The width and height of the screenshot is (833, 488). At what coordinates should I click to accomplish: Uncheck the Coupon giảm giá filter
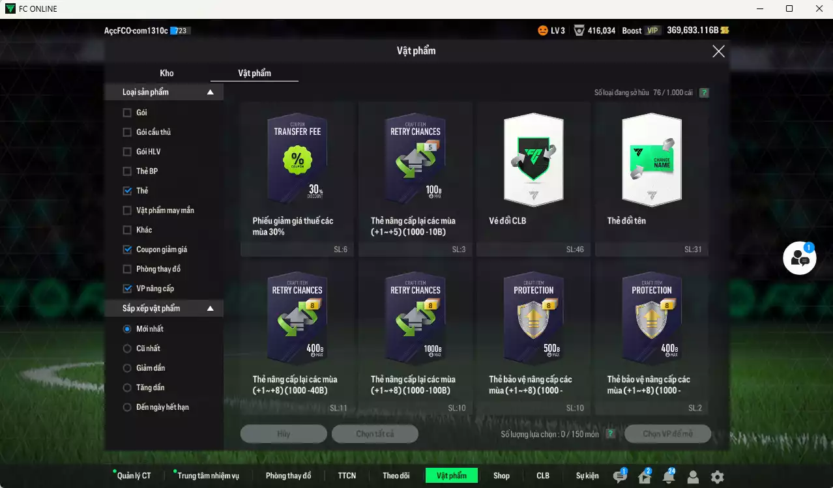tap(127, 250)
